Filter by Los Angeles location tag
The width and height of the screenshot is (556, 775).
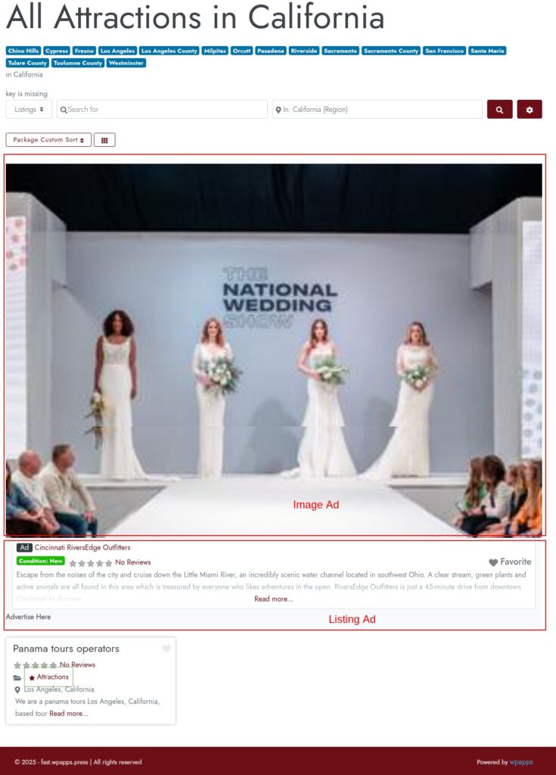(x=117, y=51)
